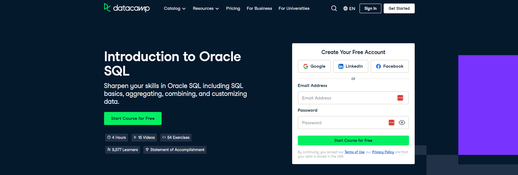Open the EN language selector
Screen dimensions: 518x175
click(349, 8)
